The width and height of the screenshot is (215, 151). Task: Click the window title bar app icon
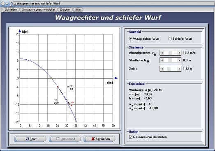point(14,4)
